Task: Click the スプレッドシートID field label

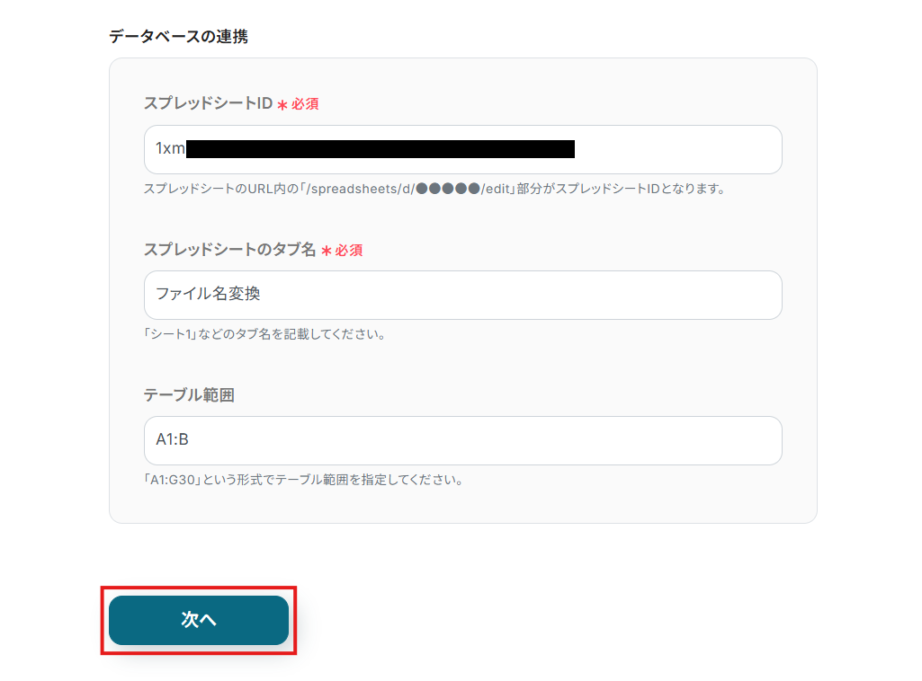Action: point(208,103)
